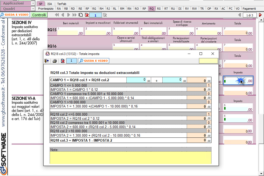Click RQ15 Avviamento field
Viewport: 264px width, 176px height.
point(209,31)
